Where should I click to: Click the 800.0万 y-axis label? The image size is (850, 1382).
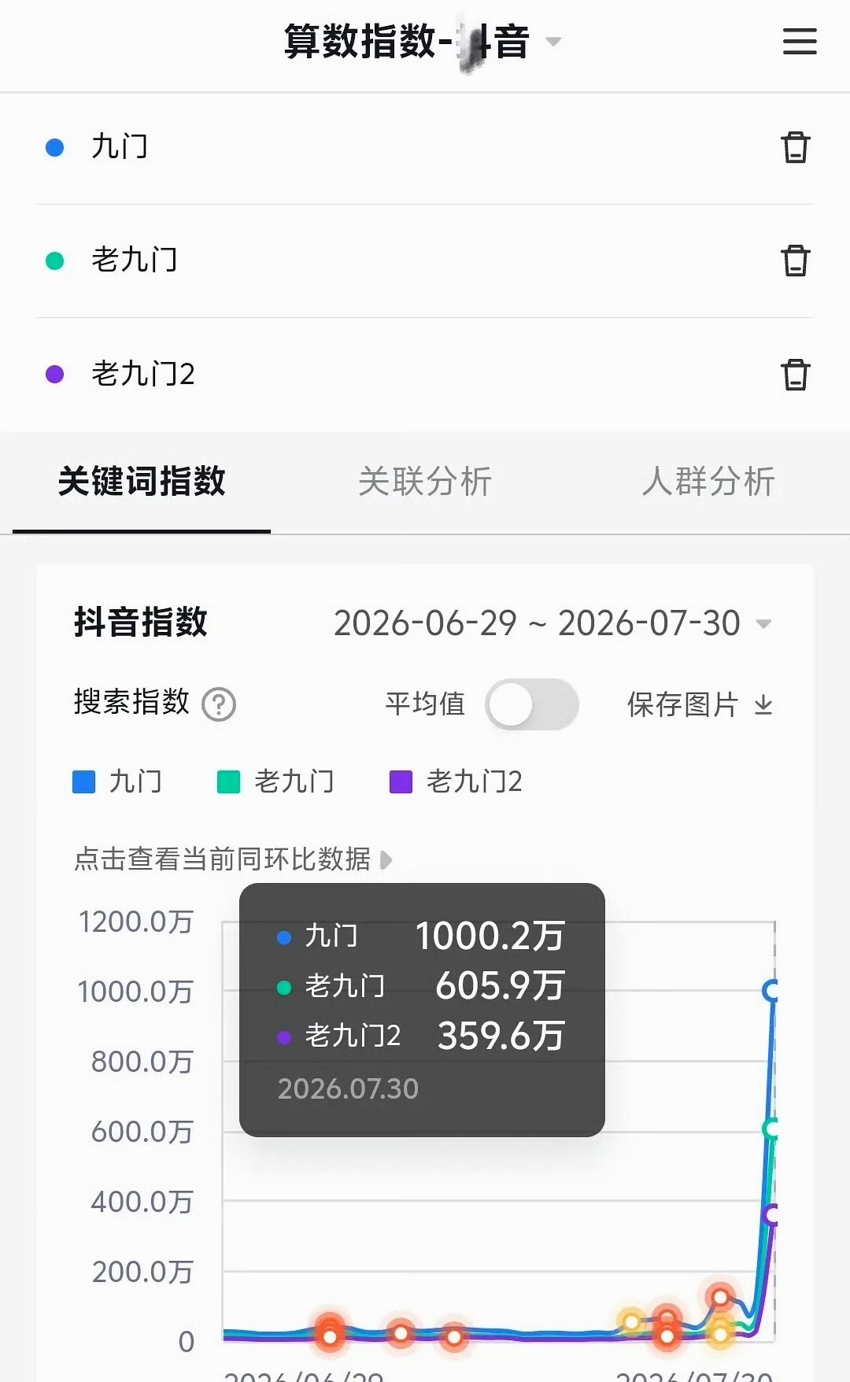pyautogui.click(x=142, y=1062)
